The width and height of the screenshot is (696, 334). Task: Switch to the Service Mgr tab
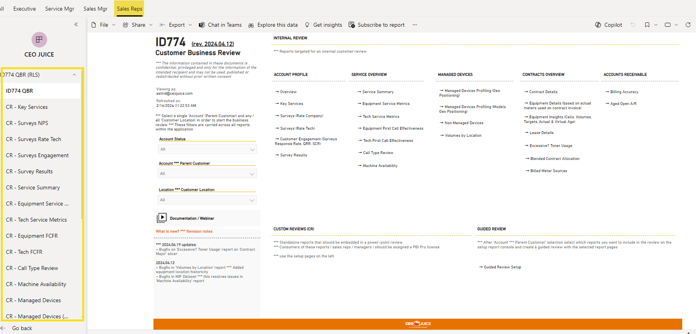(x=60, y=9)
